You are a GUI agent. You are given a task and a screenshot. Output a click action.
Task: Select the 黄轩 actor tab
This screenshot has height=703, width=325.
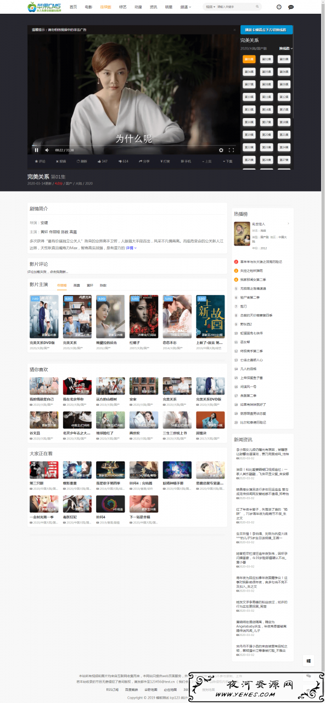click(90, 286)
